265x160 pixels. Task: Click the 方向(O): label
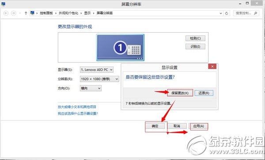64,88
